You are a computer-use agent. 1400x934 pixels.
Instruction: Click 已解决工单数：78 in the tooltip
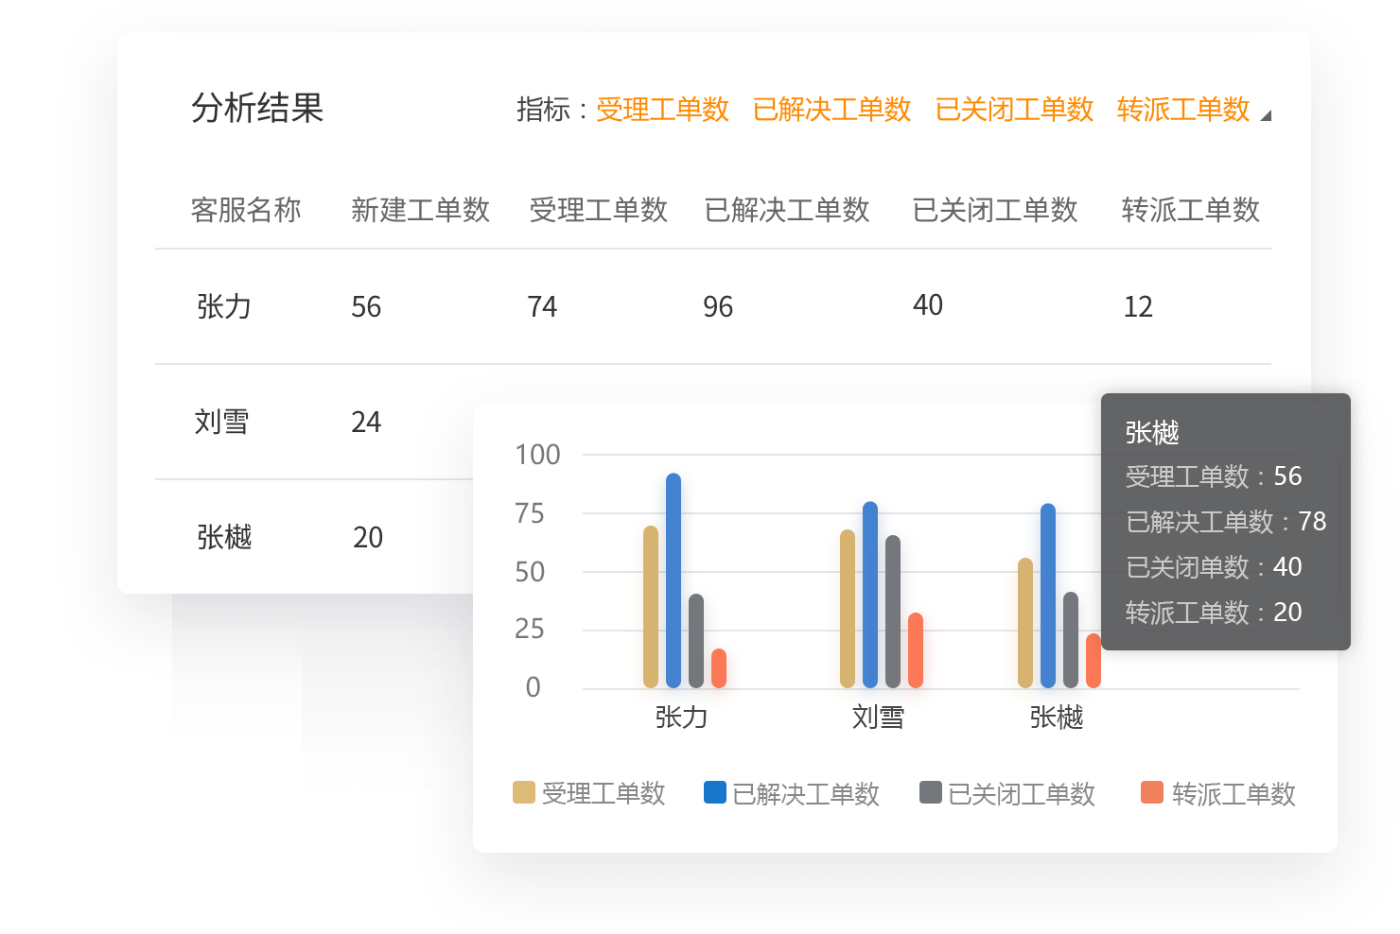(1226, 522)
